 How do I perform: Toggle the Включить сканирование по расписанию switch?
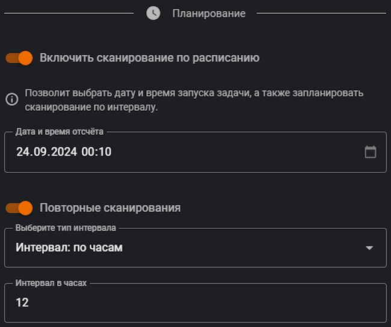(x=19, y=58)
